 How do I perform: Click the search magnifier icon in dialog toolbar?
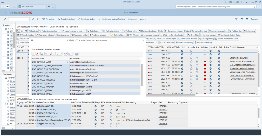pyautogui.click(x=50, y=54)
